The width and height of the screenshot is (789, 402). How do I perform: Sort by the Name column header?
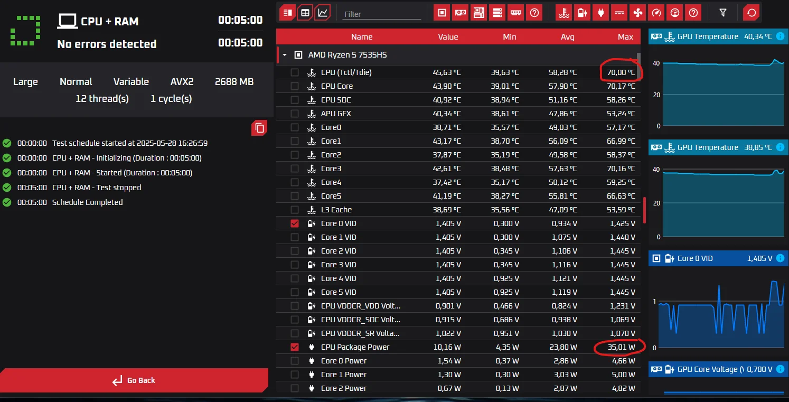(x=362, y=37)
